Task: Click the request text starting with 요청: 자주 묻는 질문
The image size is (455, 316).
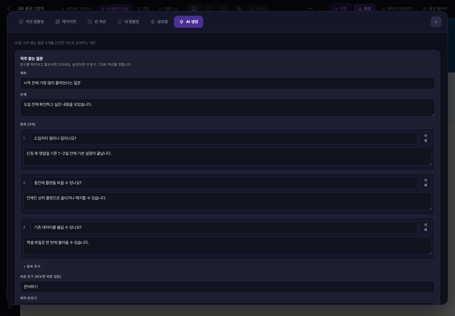Action: (x=55, y=43)
